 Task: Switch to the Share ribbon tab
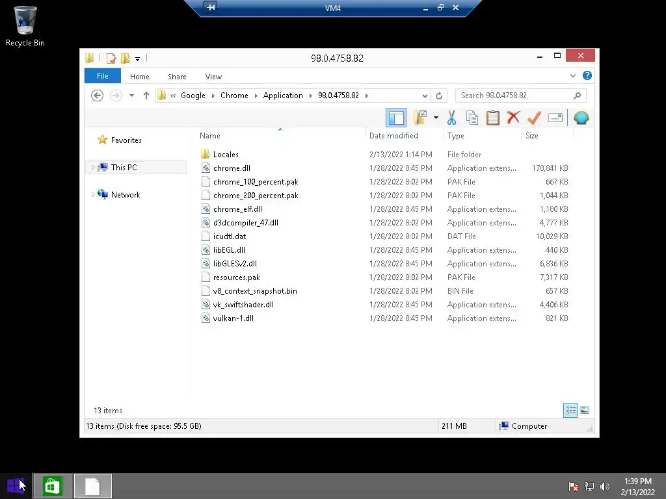[177, 77]
